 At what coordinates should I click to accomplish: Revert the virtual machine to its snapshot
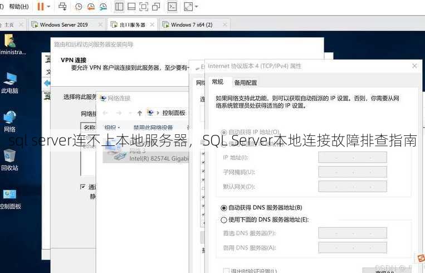91,7
